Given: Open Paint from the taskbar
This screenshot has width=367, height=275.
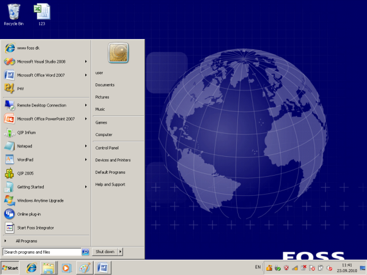Looking at the screenshot, I should (85, 268).
